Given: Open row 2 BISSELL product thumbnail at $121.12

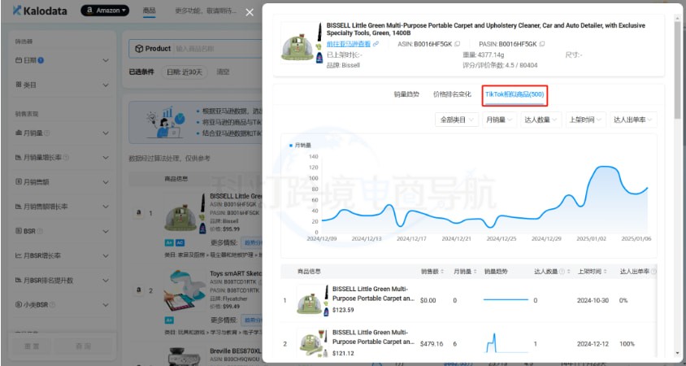Looking at the screenshot, I should 311,344.
